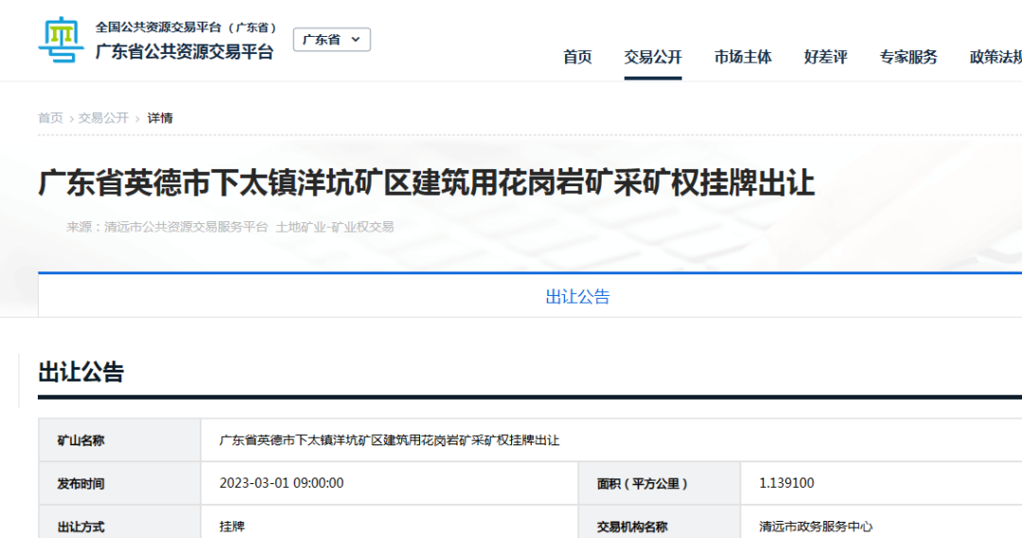1022x538 pixels.
Task: Click the page title about 洋坑矿区采矿权
Action: point(426,182)
